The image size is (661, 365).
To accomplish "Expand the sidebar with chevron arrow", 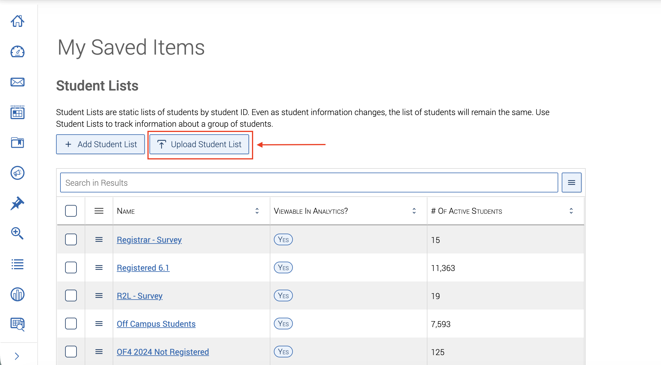I will coord(17,356).
